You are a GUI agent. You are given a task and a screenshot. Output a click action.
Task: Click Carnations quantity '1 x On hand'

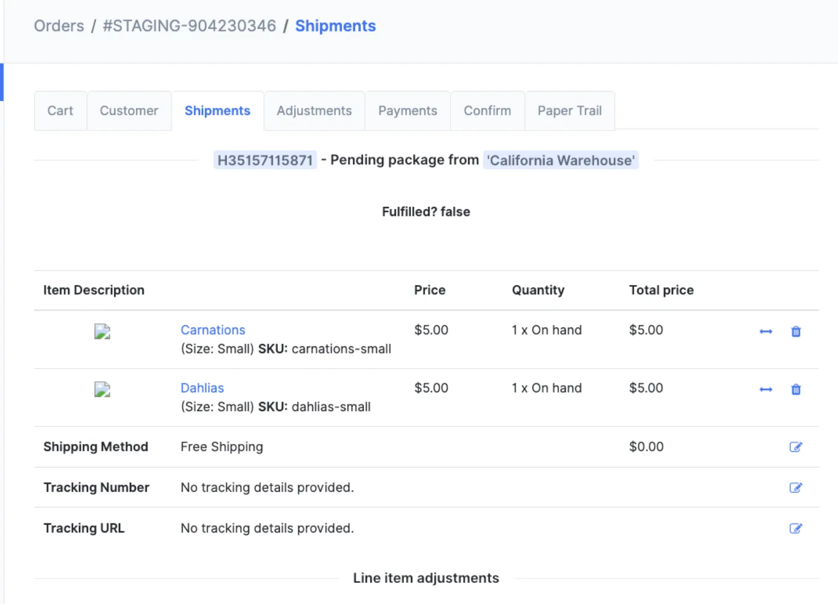[x=547, y=330]
